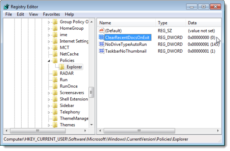
Task: Click the Shell Extensions folder icon
Action: coord(55,99)
